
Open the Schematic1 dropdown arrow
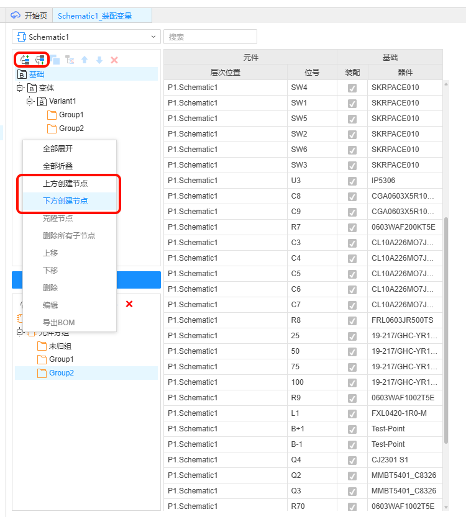[153, 37]
